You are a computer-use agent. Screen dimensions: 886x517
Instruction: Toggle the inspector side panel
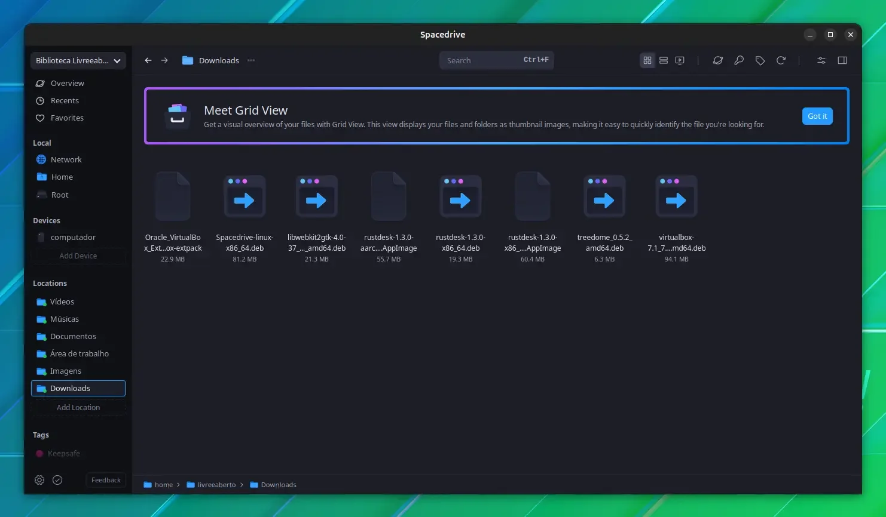[x=842, y=60]
